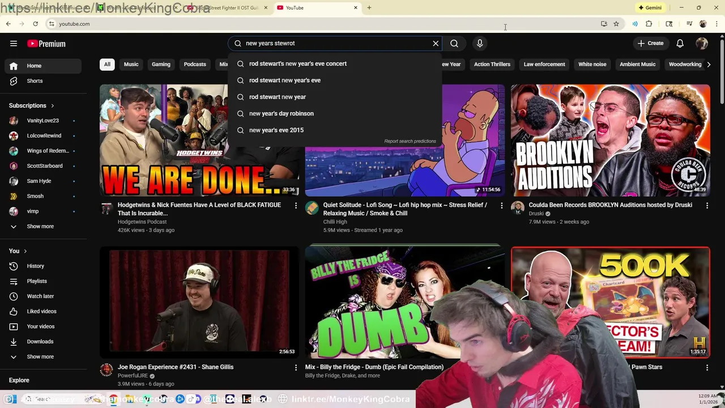Open more options for Hodgetwins video
Screen dimensions: 725x408
point(296,205)
